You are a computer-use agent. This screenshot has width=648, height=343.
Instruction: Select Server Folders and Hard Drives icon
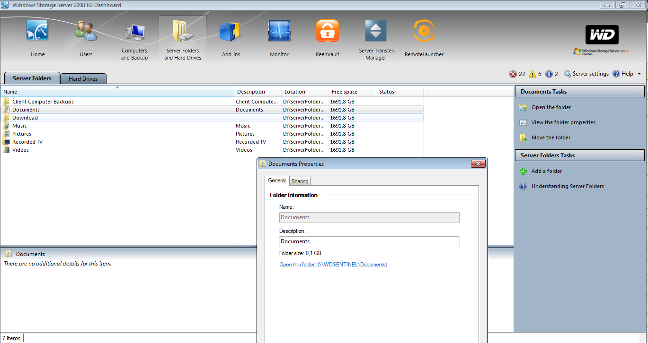pyautogui.click(x=183, y=31)
